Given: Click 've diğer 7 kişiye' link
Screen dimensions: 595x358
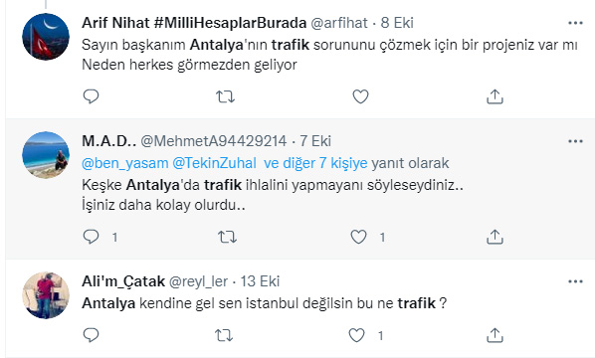Looking at the screenshot, I should coord(315,163).
